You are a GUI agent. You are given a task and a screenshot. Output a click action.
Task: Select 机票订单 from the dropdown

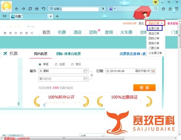pos(154,29)
